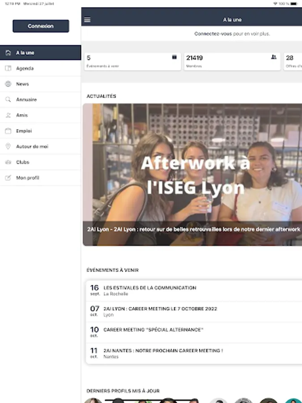Tap the battery status icon
This screenshot has height=403, width=302.
pyautogui.click(x=294, y=4)
